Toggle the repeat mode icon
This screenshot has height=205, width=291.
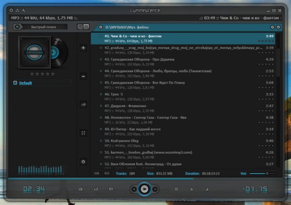111,189
